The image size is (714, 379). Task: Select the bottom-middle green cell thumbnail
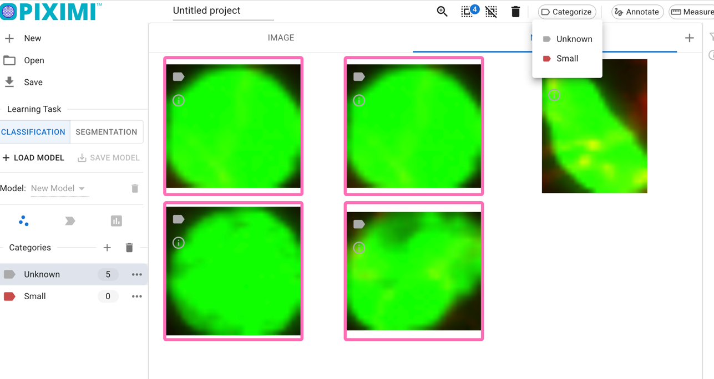[x=414, y=271]
